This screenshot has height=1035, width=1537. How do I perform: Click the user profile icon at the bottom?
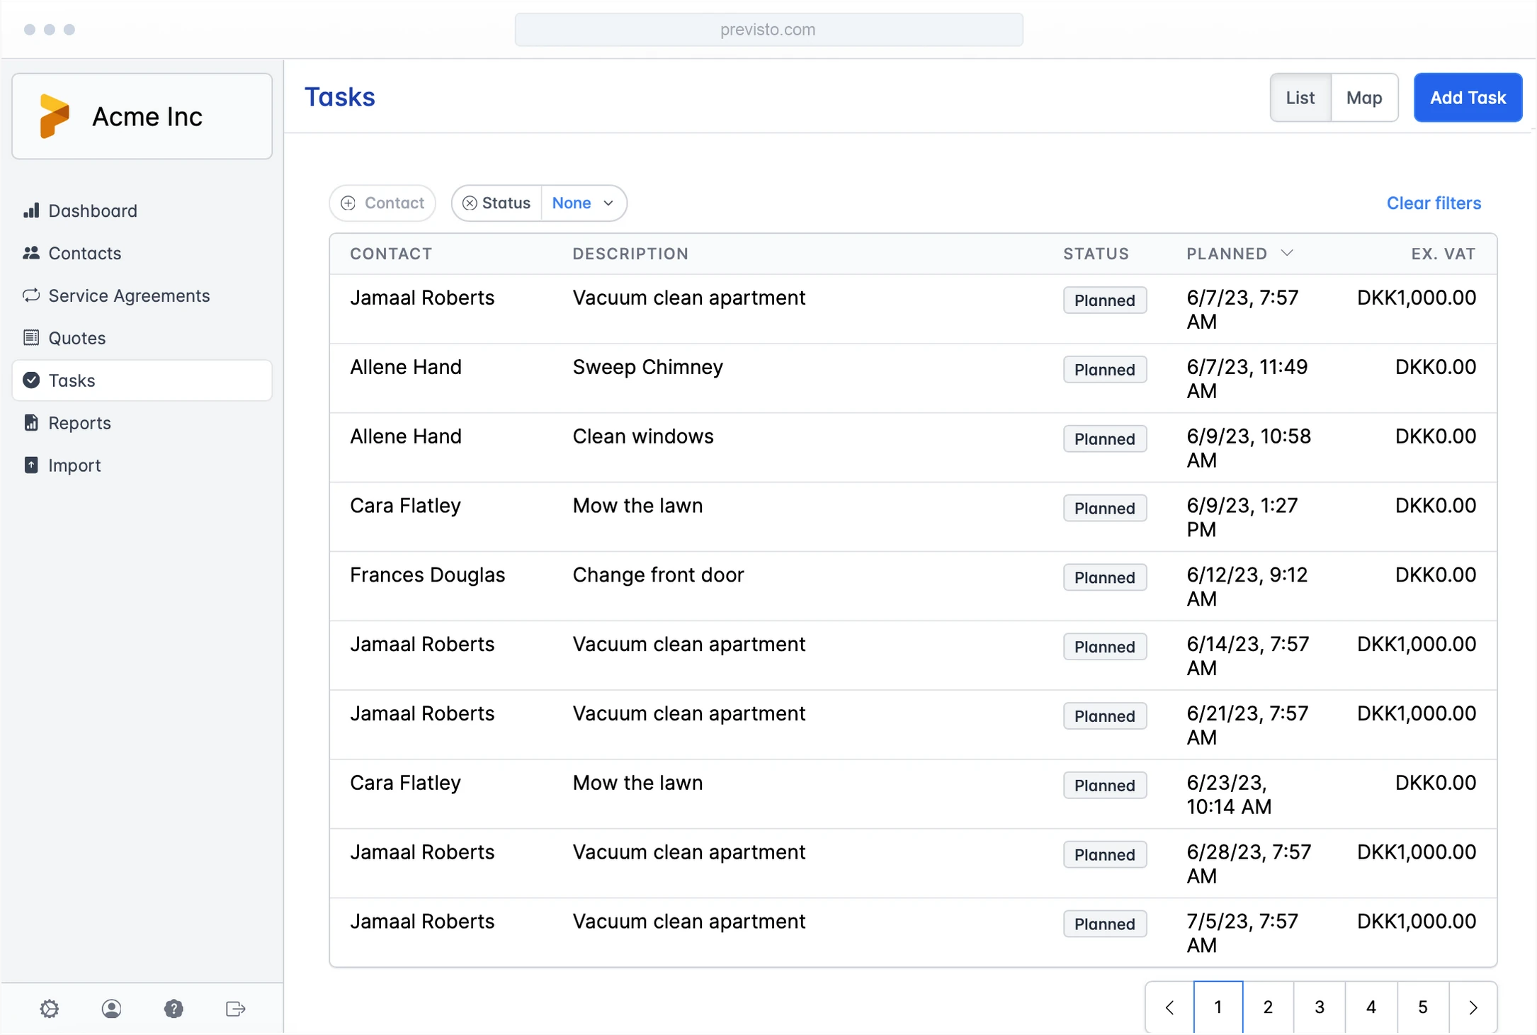point(112,1008)
